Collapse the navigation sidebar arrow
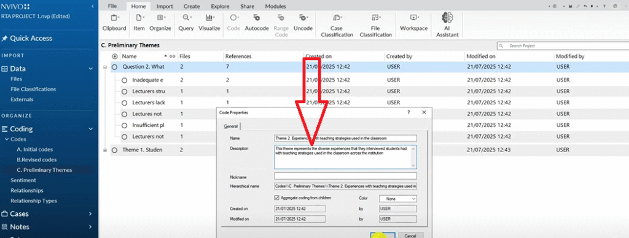The width and height of the screenshot is (629, 238). (93, 6)
